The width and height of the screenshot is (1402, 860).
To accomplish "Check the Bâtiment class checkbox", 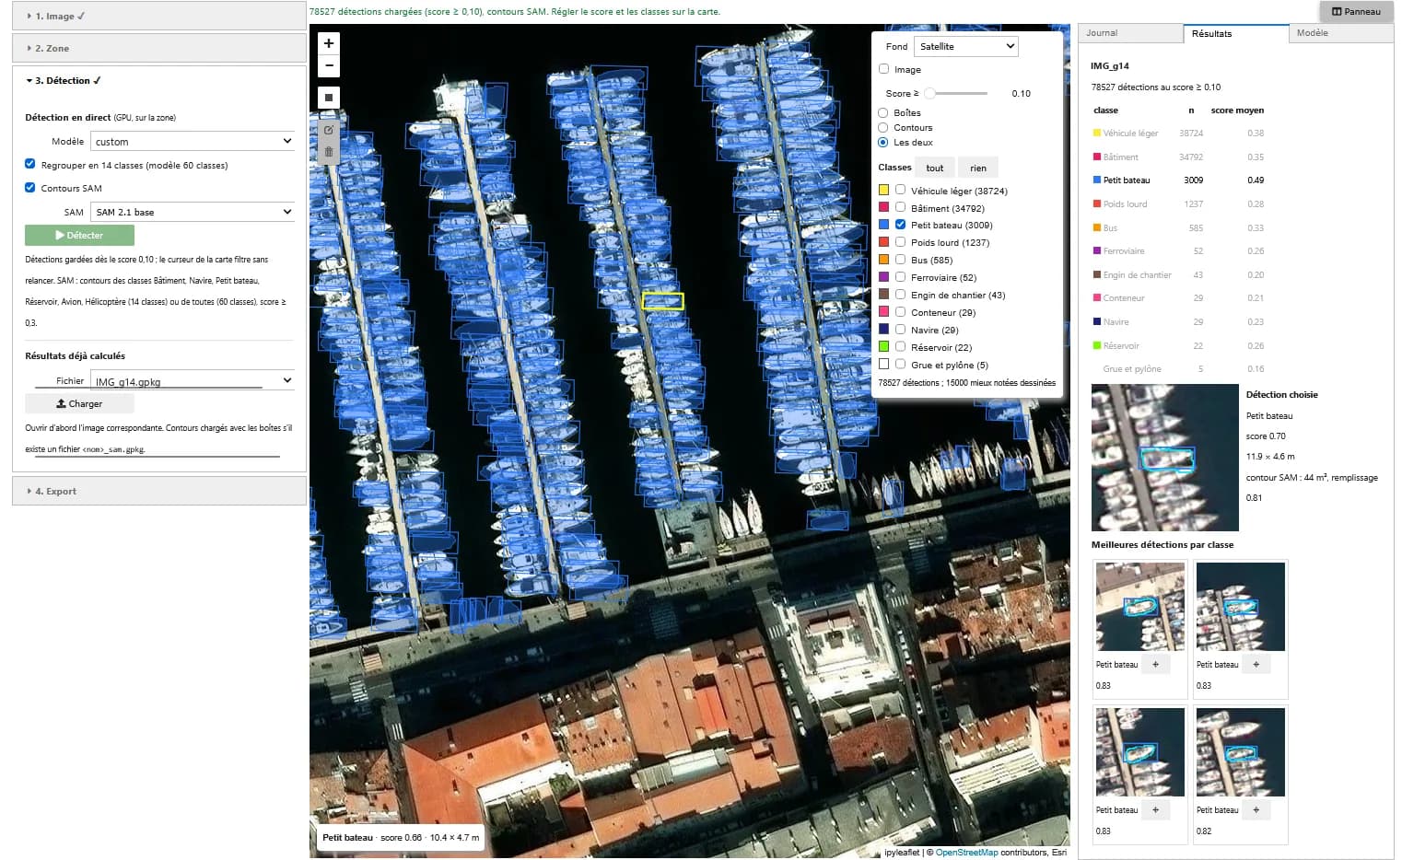I will (900, 207).
